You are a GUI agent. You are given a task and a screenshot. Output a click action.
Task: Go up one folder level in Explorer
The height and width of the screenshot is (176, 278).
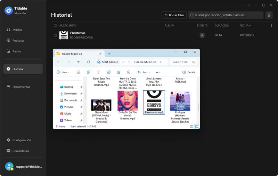click(79, 62)
